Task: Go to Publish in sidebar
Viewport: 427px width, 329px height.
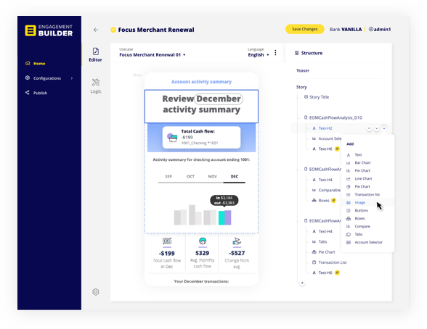Action: [x=40, y=93]
